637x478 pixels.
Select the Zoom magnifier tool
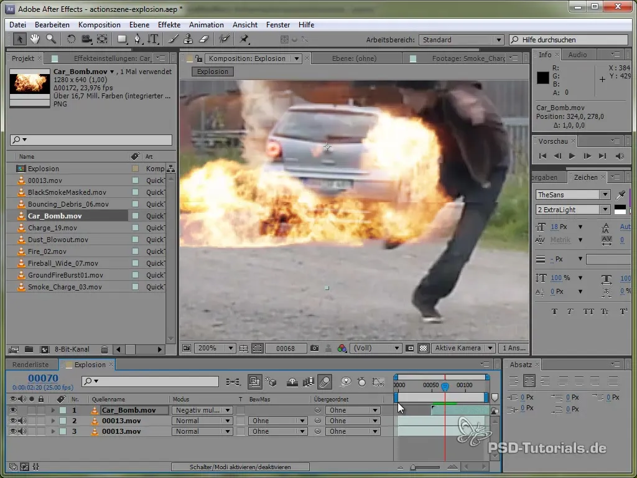51,39
